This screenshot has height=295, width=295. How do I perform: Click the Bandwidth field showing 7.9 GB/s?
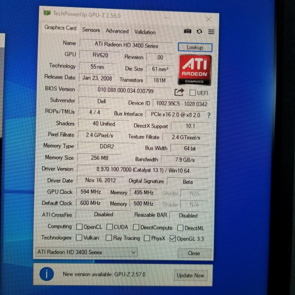pyautogui.click(x=185, y=160)
